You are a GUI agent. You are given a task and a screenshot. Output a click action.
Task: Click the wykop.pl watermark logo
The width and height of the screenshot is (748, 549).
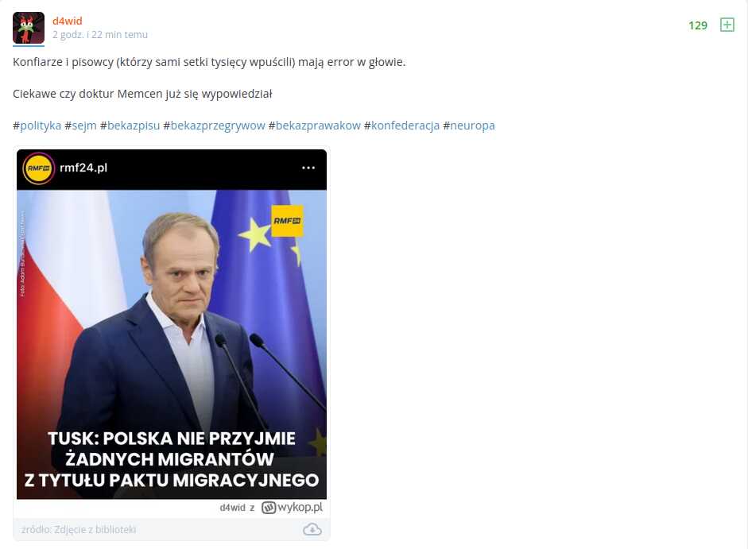(292, 507)
